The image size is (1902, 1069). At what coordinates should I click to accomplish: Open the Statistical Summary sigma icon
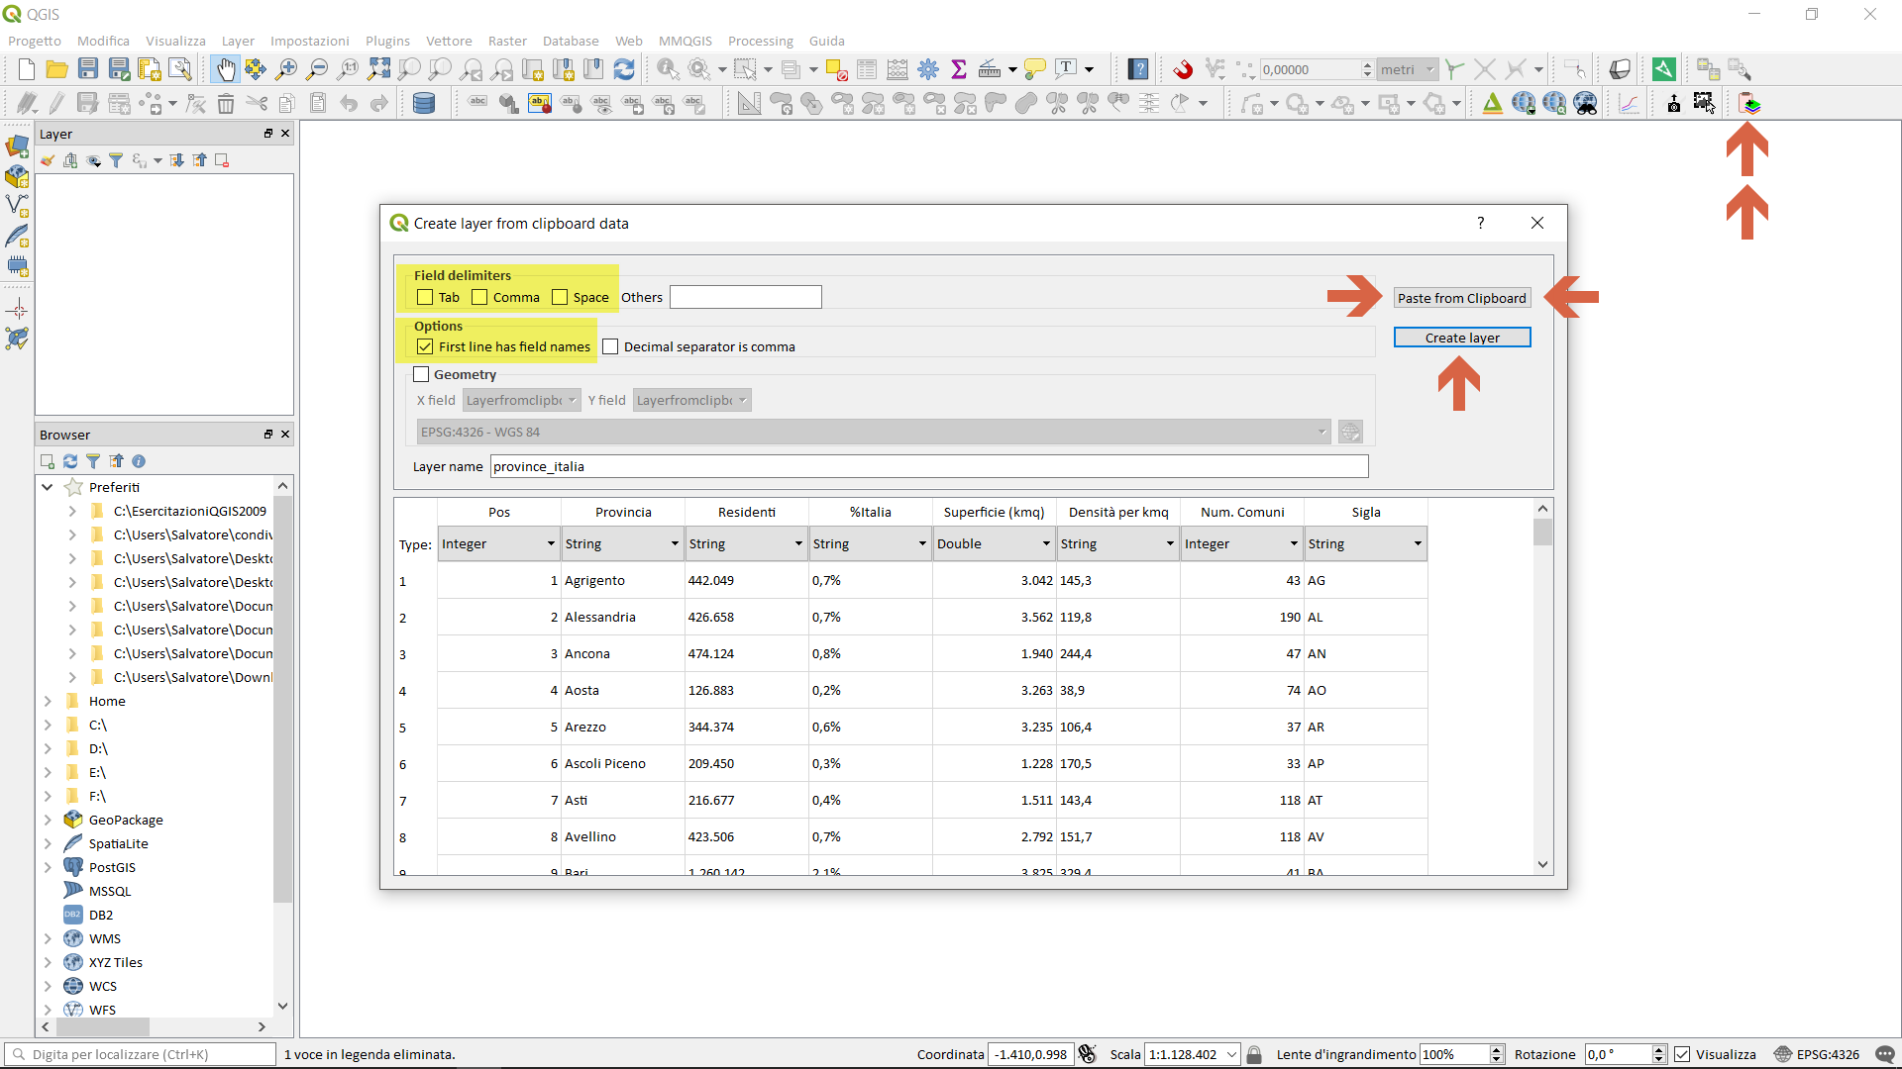pyautogui.click(x=958, y=69)
